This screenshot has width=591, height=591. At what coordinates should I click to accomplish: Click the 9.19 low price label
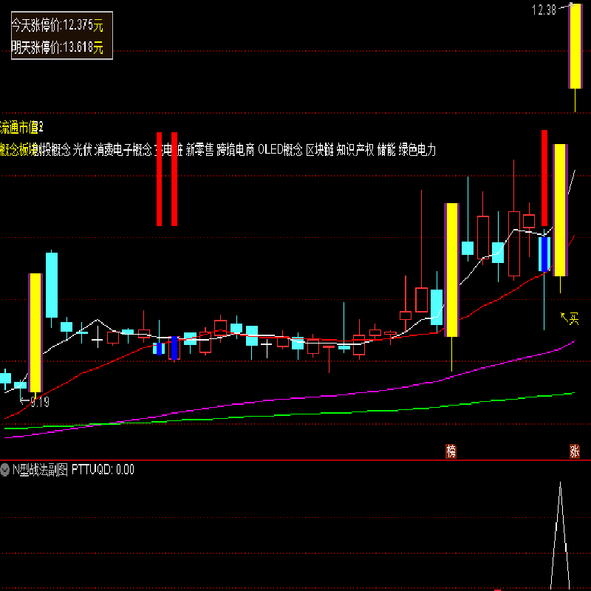tap(38, 402)
